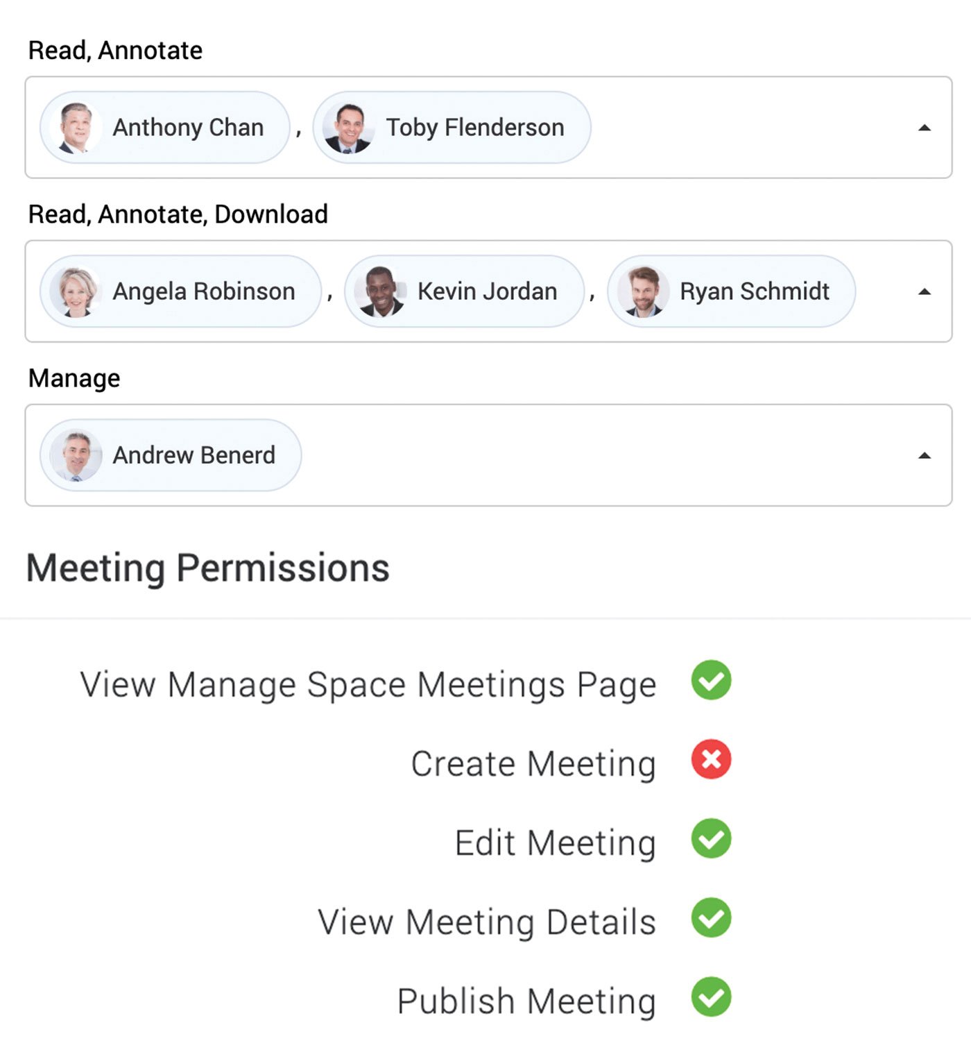This screenshot has width=971, height=1059.
Task: Click Angela Robinson's avatar photo
Action: [x=76, y=291]
